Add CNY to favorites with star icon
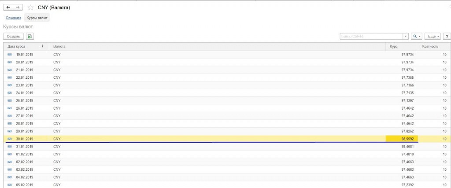 [x=30, y=8]
